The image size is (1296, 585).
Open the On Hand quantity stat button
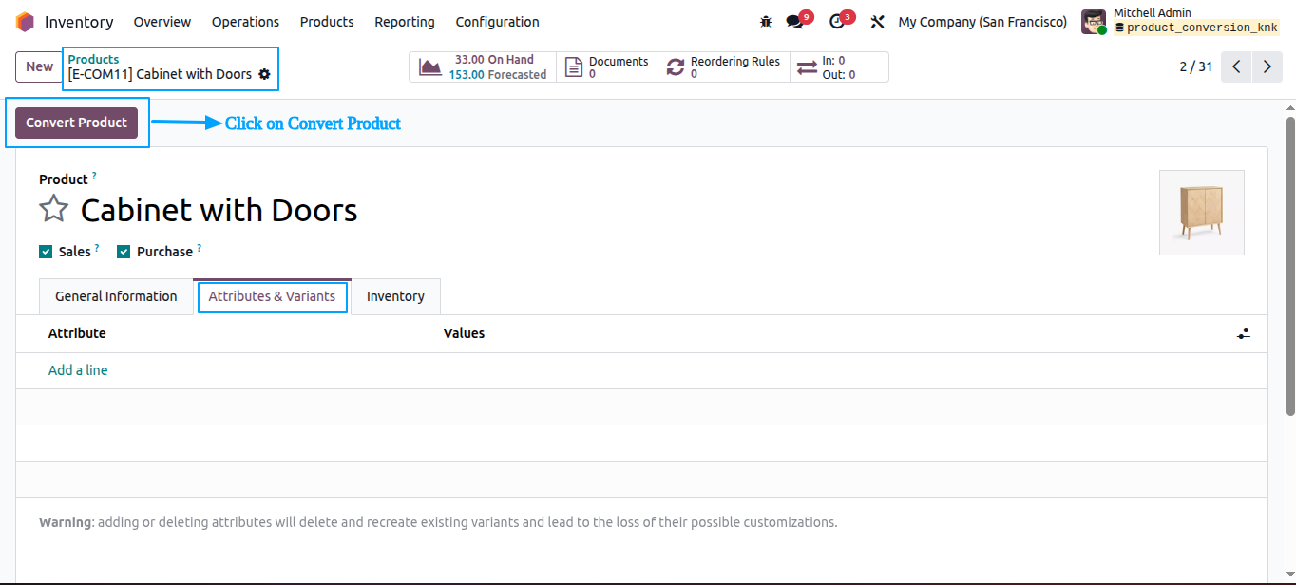pyautogui.click(x=483, y=67)
